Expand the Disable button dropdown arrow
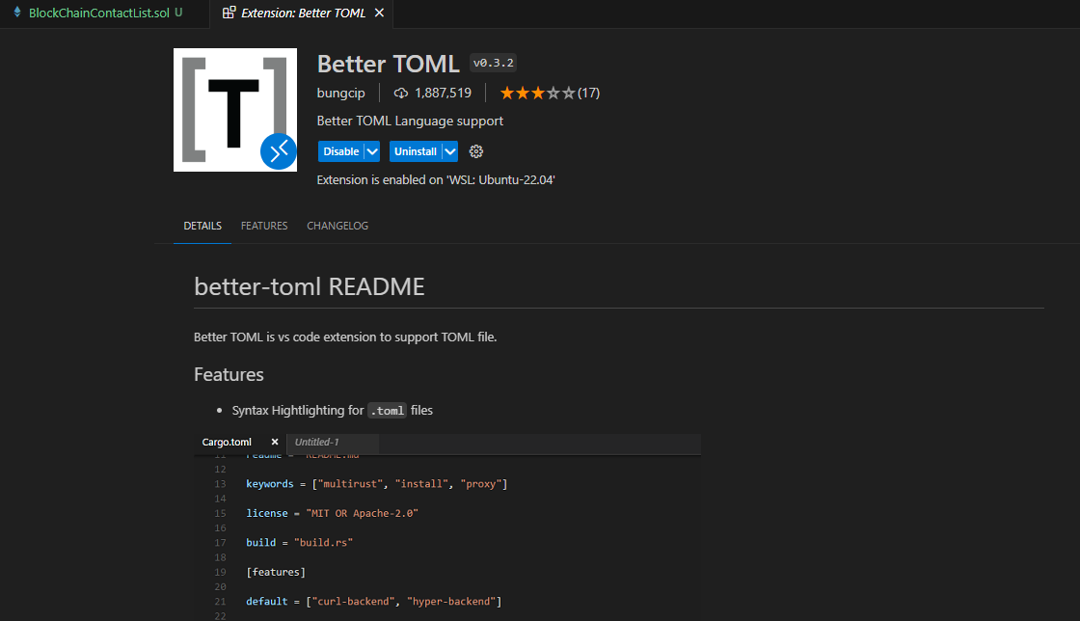1080x621 pixels. click(x=372, y=151)
